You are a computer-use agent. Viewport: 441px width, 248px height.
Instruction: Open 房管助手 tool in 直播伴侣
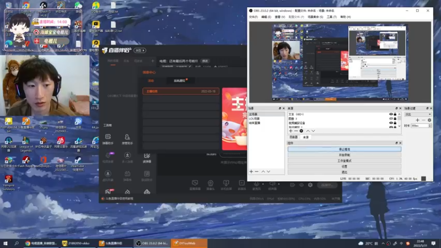(x=127, y=139)
